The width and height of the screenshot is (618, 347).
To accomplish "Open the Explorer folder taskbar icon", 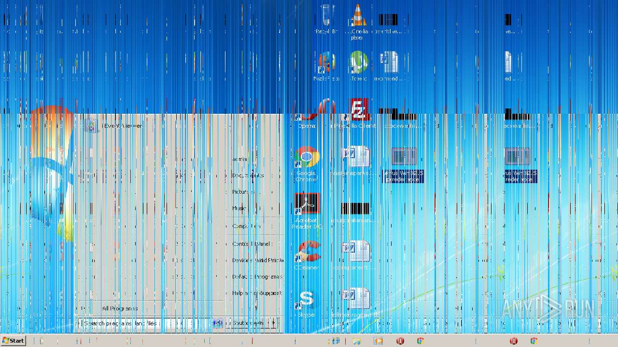I will tap(356, 341).
